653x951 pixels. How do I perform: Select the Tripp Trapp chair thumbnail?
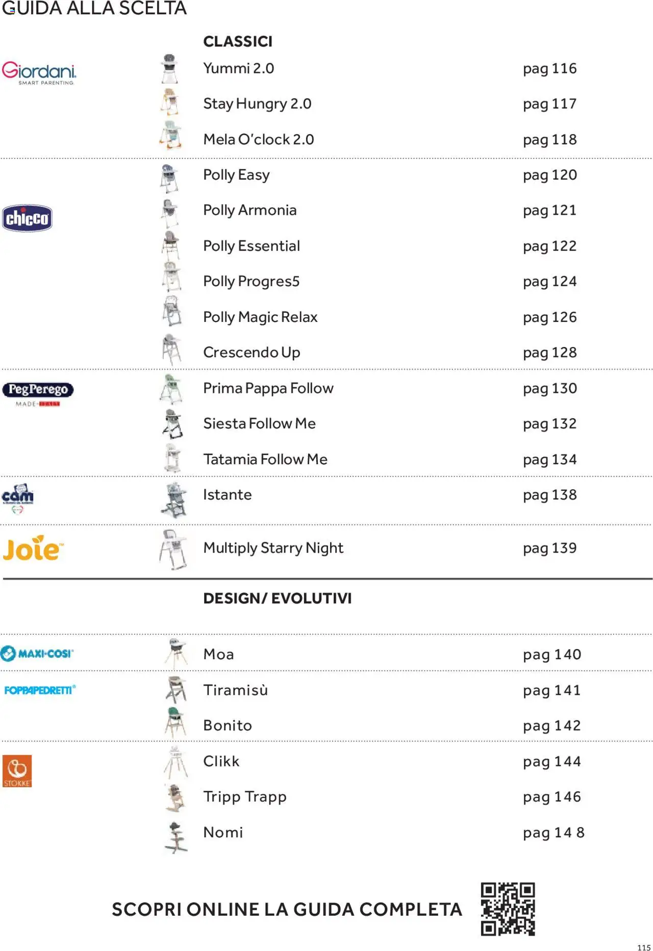pos(175,797)
